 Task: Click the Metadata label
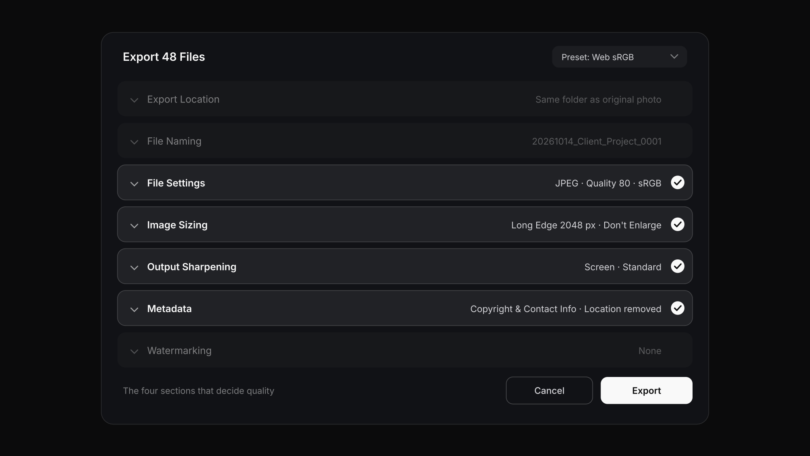coord(169,308)
